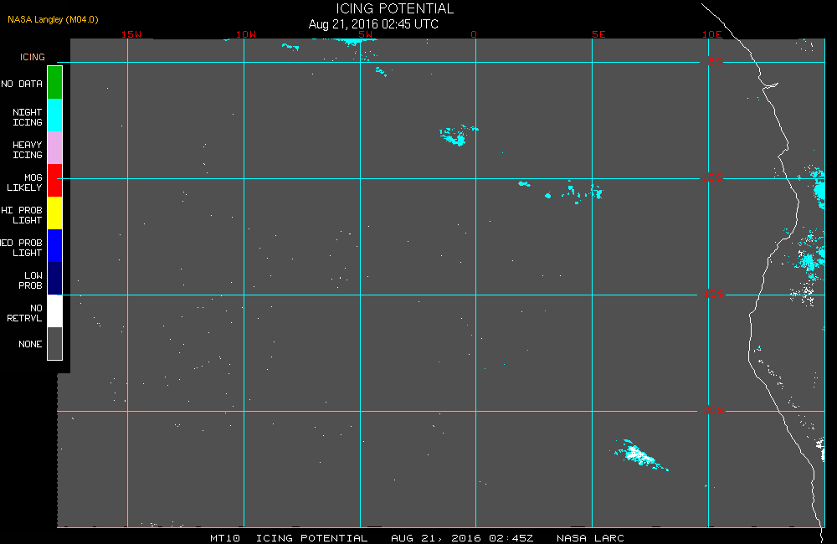Click the '0' longitude label
The height and width of the screenshot is (544, 837).
474,34
